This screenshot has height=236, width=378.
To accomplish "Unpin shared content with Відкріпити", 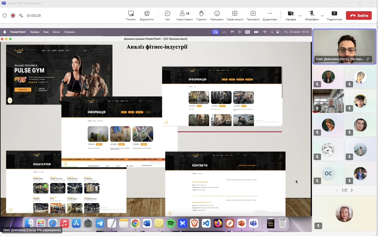I will 147,15.
